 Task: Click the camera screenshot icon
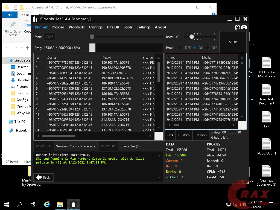pos(244,27)
